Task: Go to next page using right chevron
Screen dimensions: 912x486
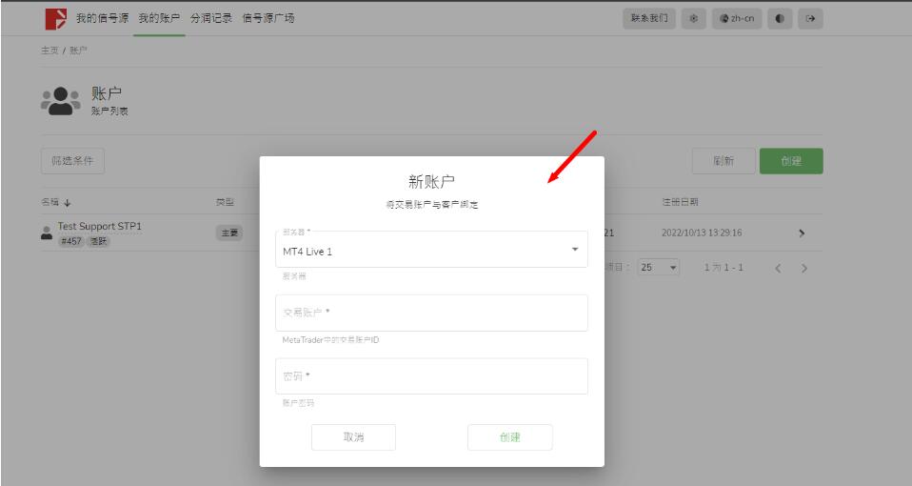Action: pos(804,268)
